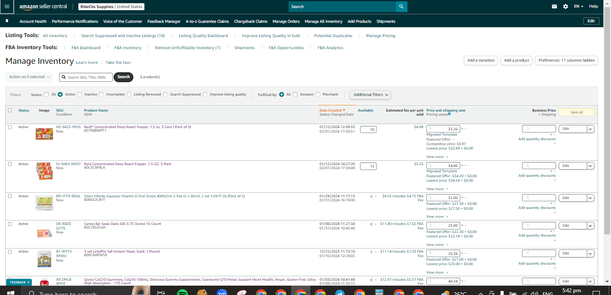Viewport: 611px width, 295px height.
Task: Choose the Status All radio button
Action: [x=47, y=95]
